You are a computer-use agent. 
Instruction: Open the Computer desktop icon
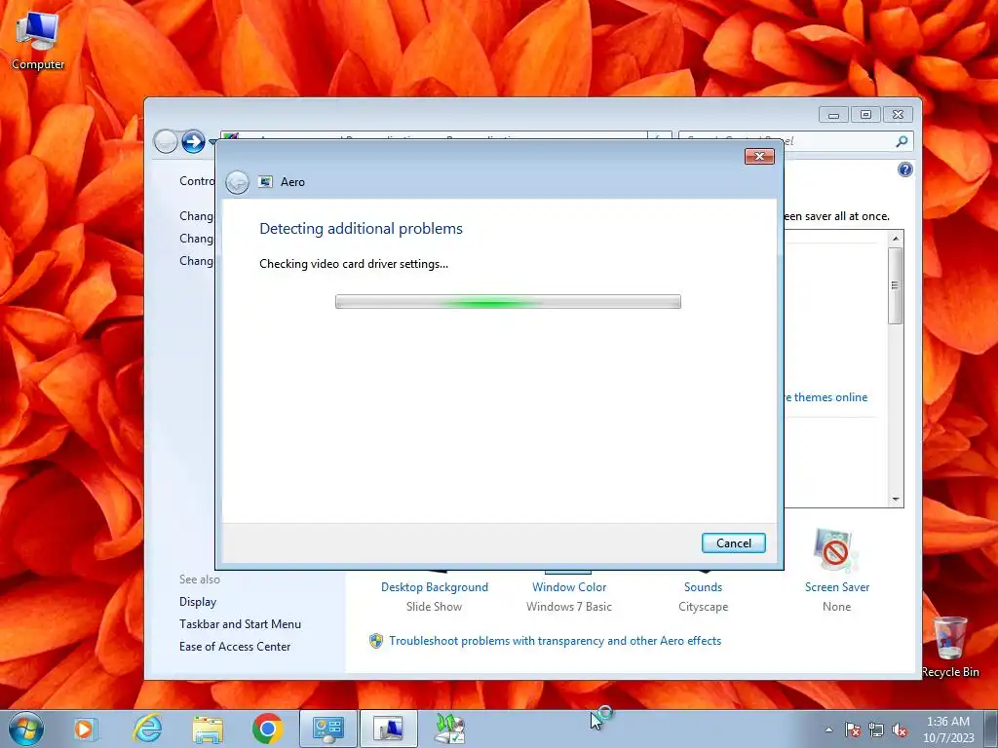38,41
